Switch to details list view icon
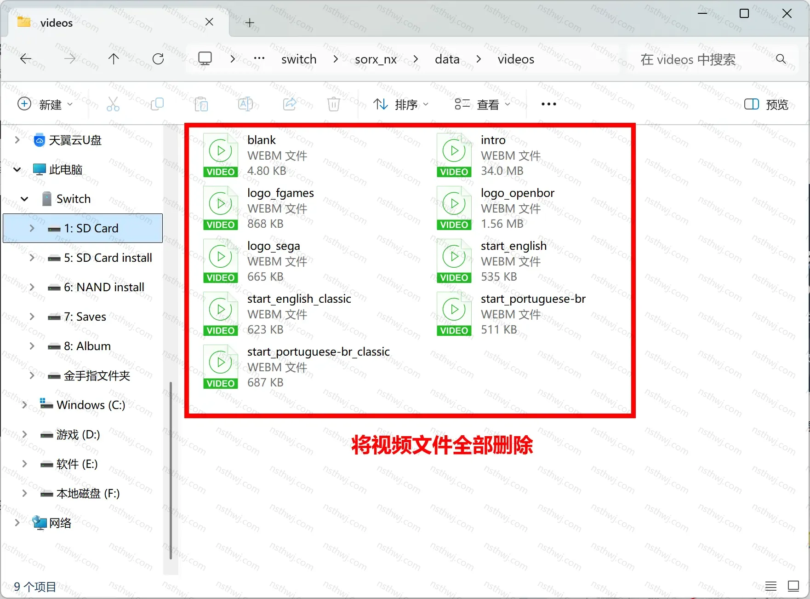Screen dimensions: 810x599 pyautogui.click(x=771, y=586)
